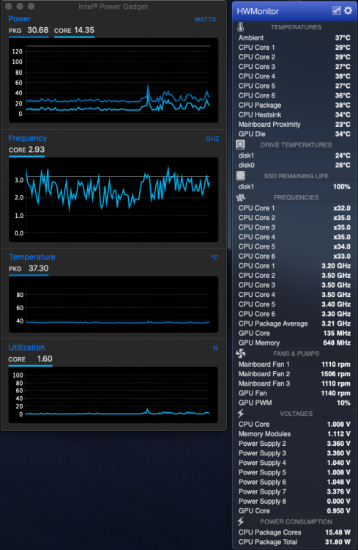Image resolution: width=358 pixels, height=550 pixels.
Task: Click the thermometer icon beside Temperatures
Action: pyautogui.click(x=241, y=27)
